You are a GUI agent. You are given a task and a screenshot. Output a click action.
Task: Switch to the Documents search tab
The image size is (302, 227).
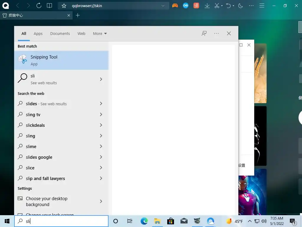point(60,34)
